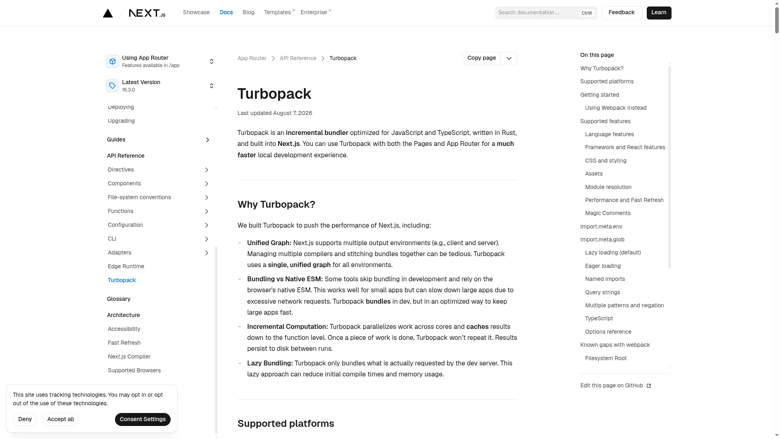The width and height of the screenshot is (780, 439).
Task: Click the Vercel triangle logo
Action: [x=108, y=13]
